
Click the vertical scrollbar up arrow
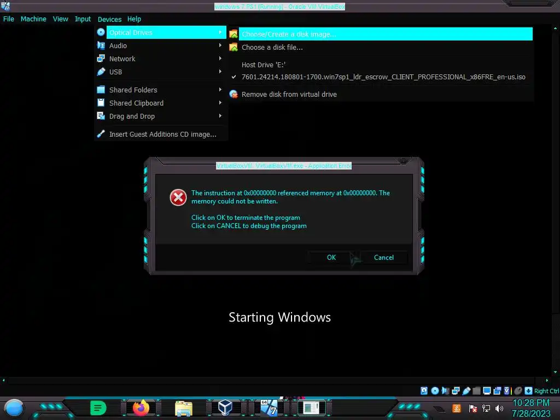(x=555, y=28)
